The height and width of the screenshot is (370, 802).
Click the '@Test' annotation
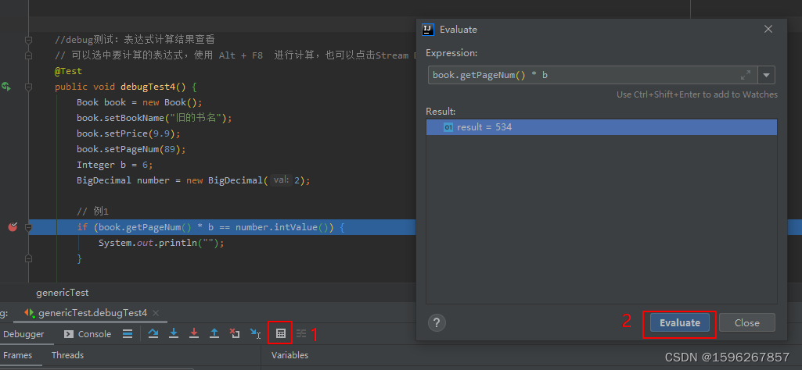(69, 71)
